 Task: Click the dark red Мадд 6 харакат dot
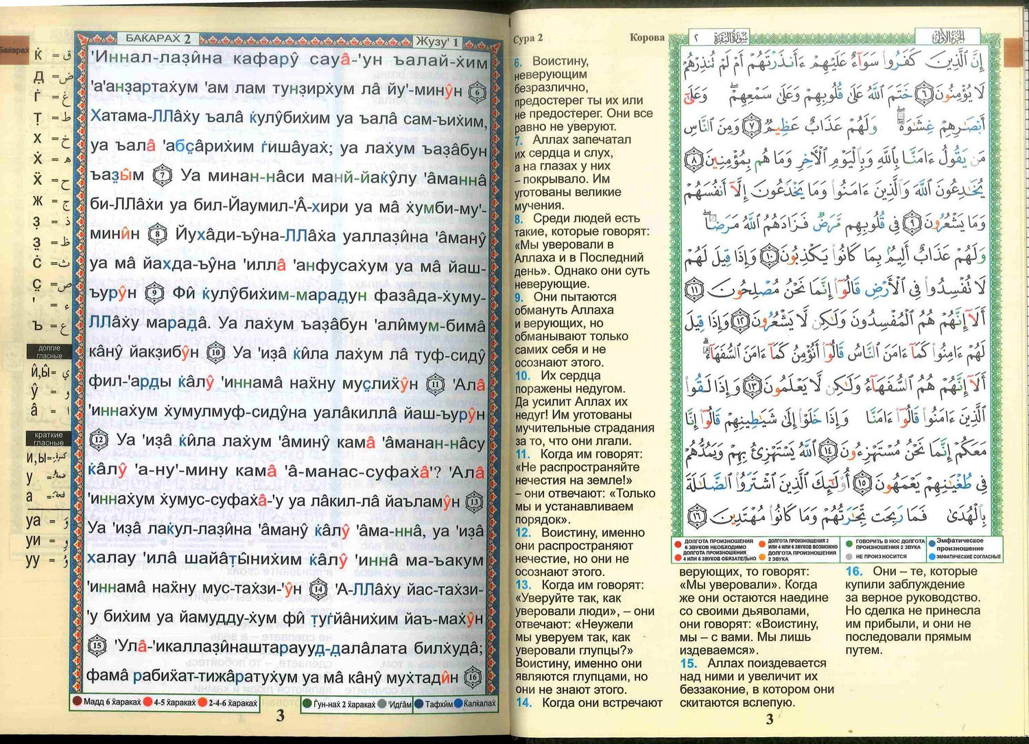coord(77,702)
